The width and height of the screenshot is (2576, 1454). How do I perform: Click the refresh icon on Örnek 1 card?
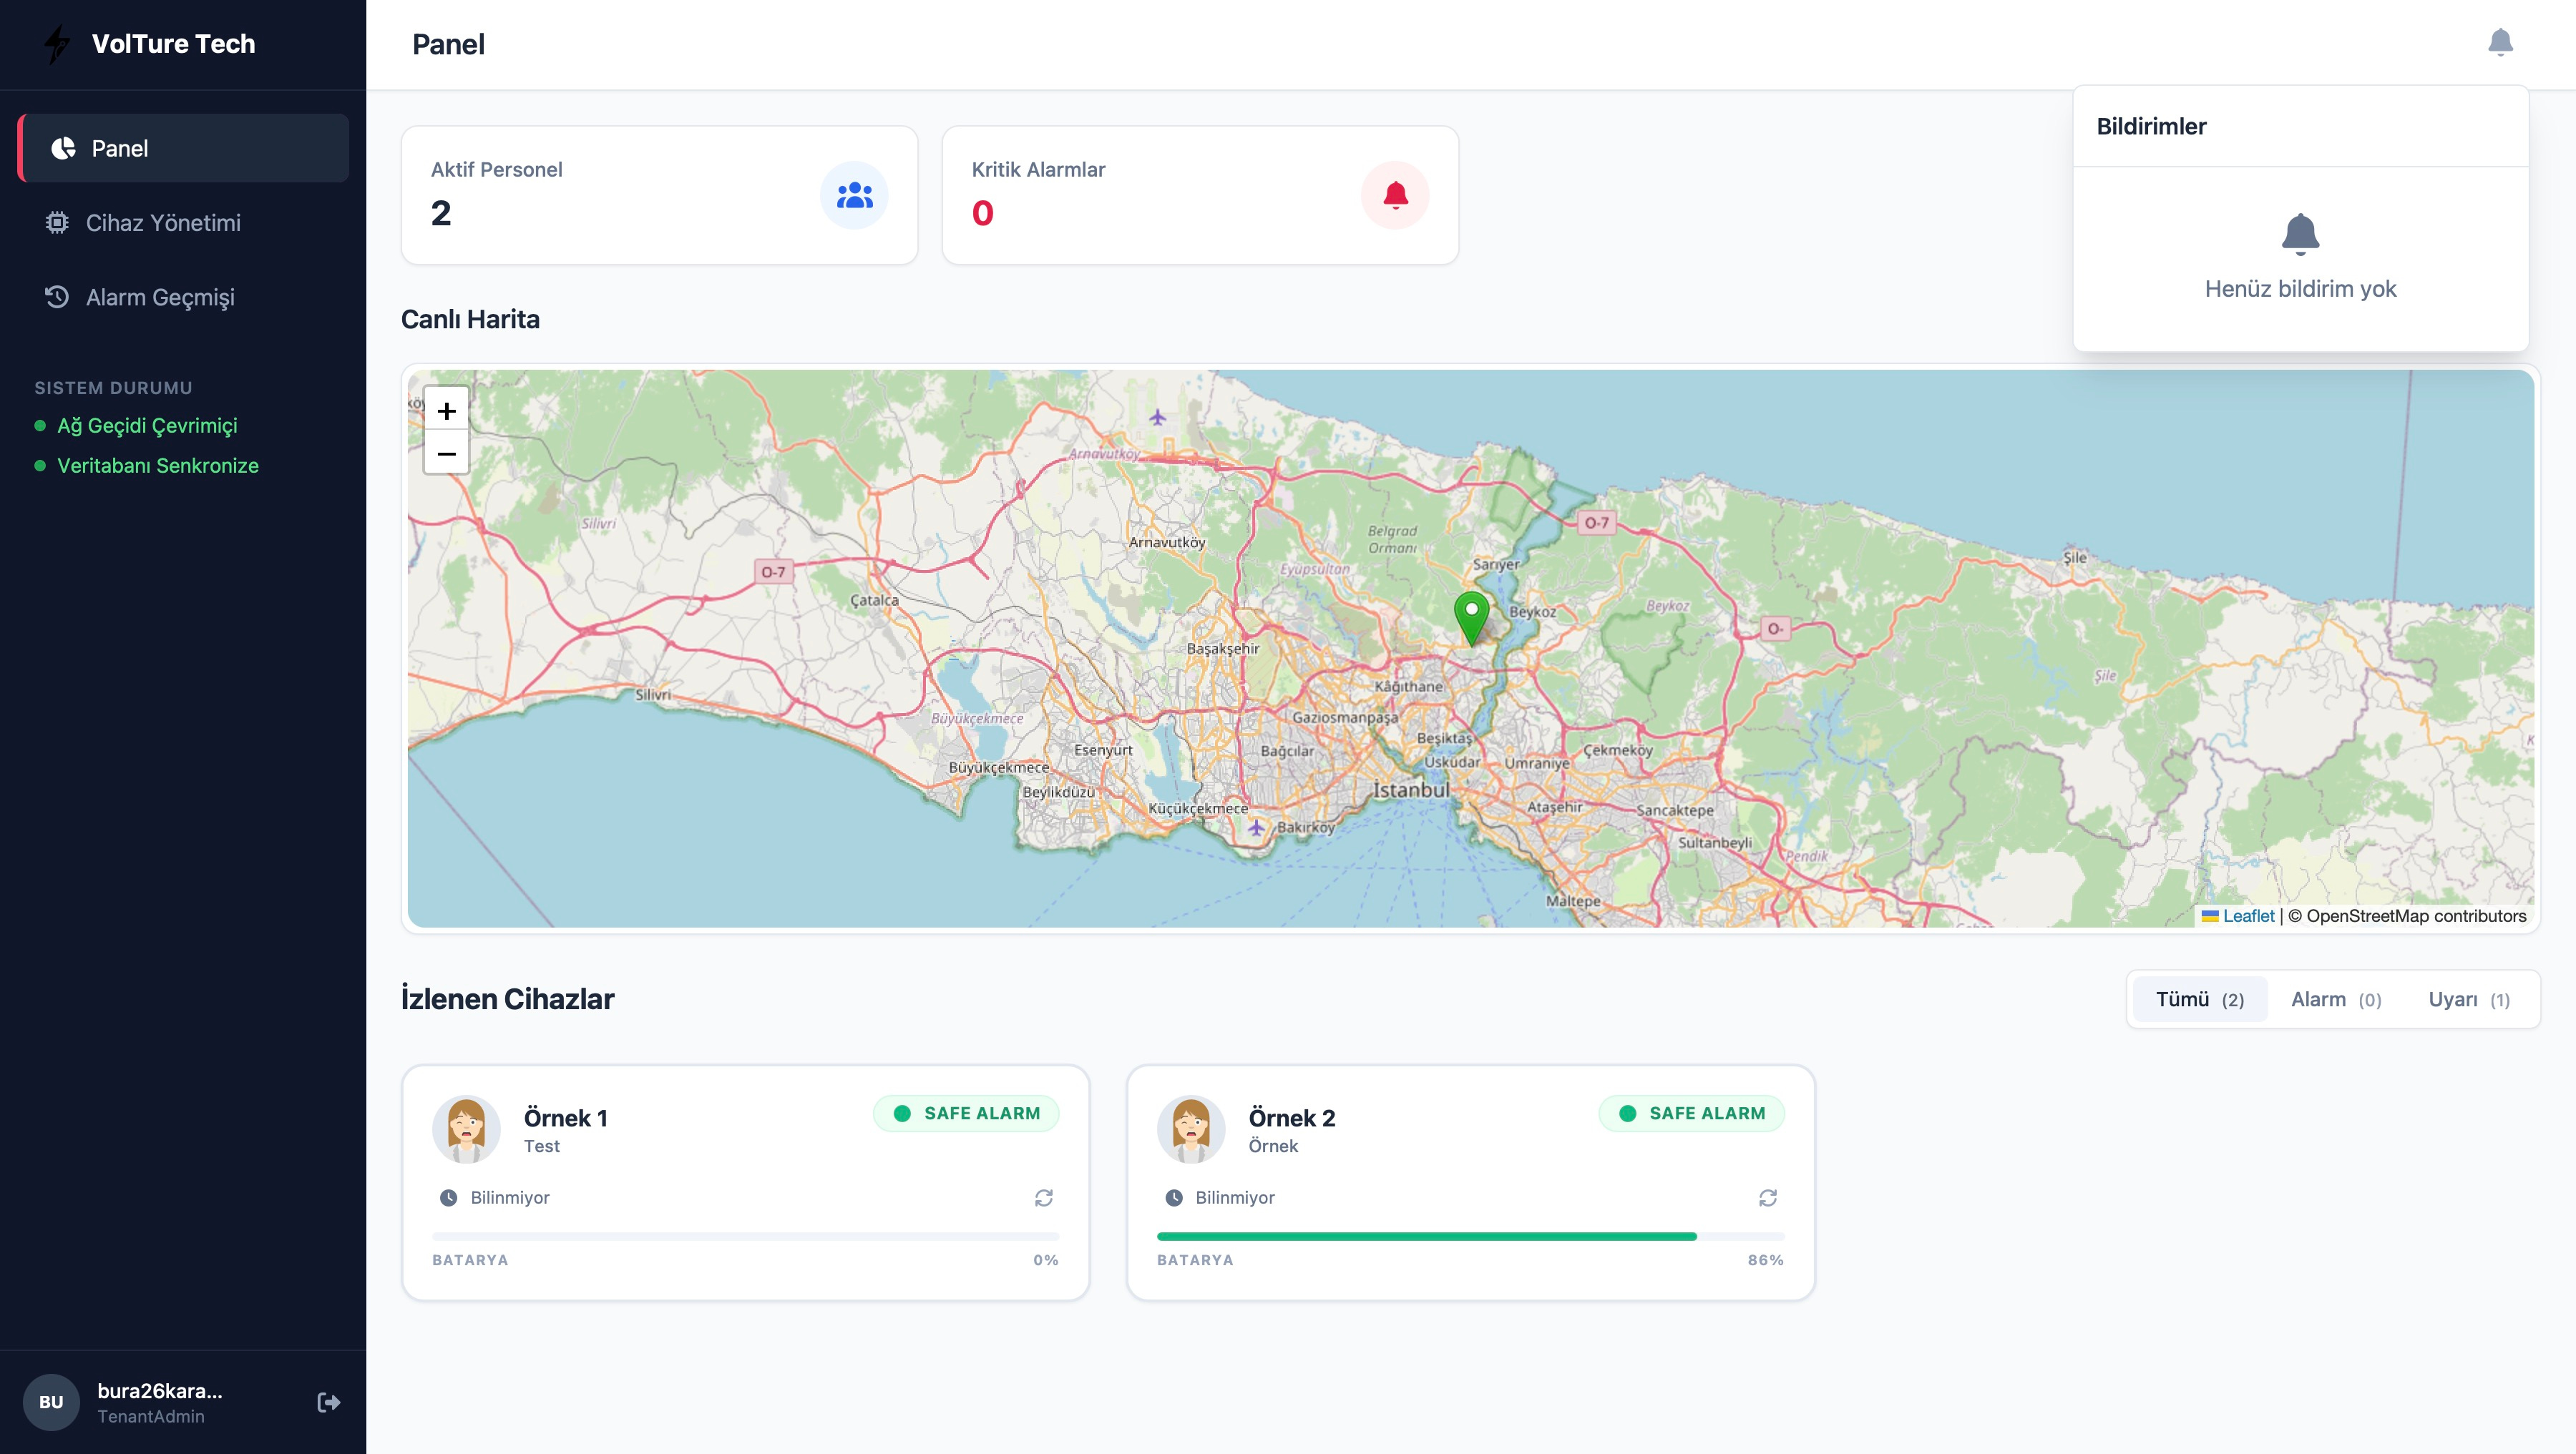[1043, 1197]
